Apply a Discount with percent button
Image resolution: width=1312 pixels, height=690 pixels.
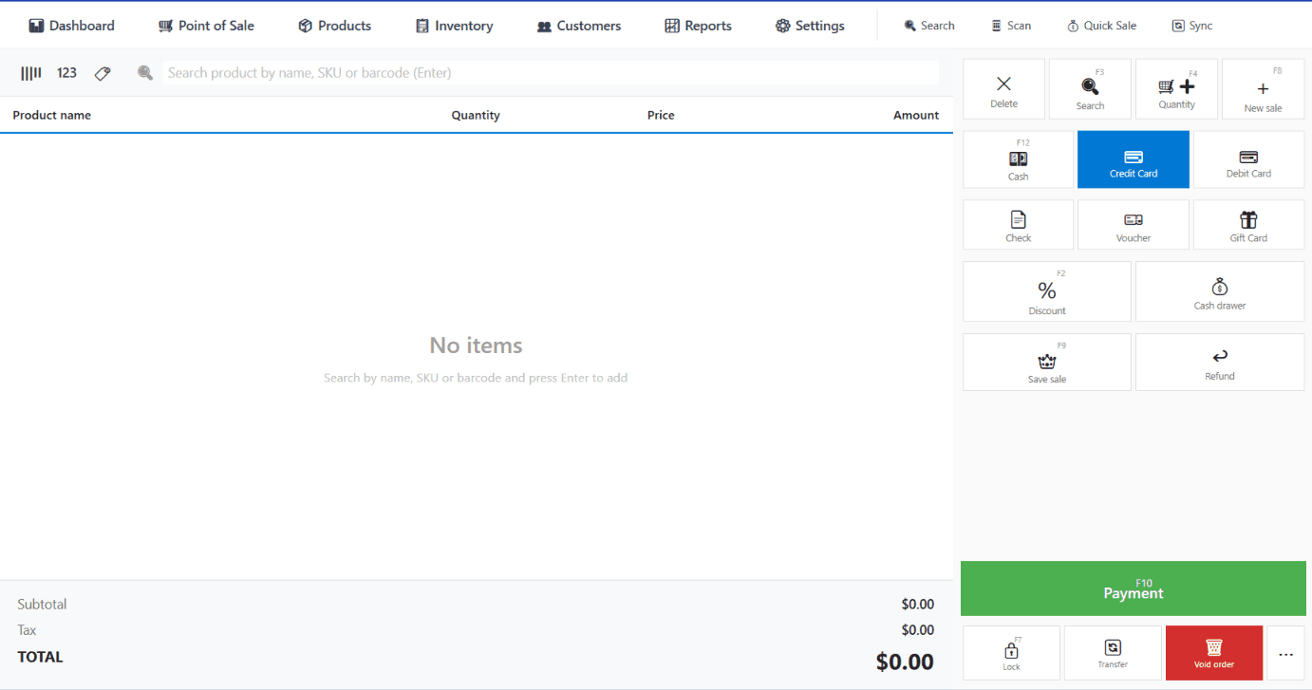point(1047,292)
